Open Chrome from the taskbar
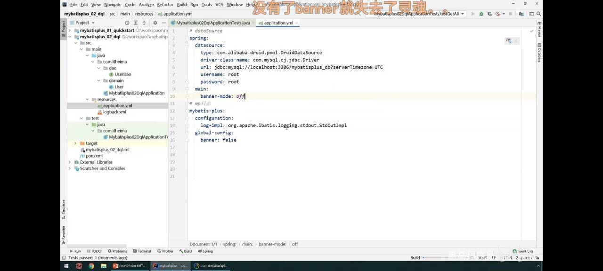603x271 pixels. pos(91,266)
